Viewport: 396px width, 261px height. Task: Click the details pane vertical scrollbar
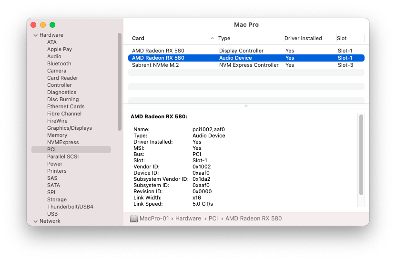361,155
